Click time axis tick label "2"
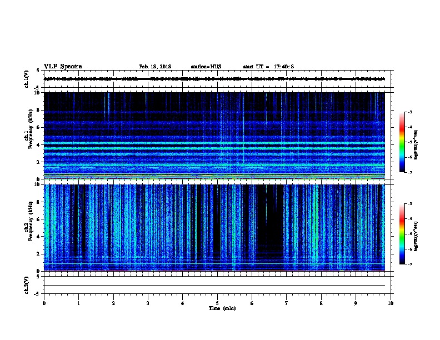 pyautogui.click(x=113, y=303)
